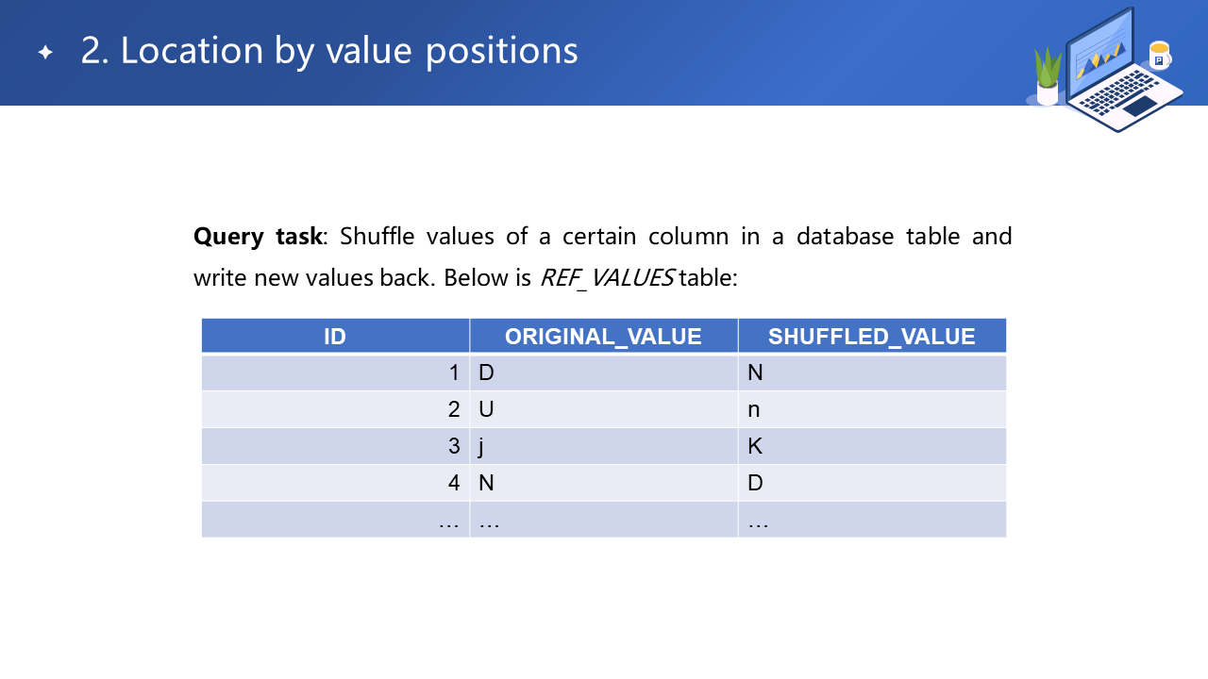Select the potted plant graphic
Screen dimensions: 1208x679
coord(1048,77)
